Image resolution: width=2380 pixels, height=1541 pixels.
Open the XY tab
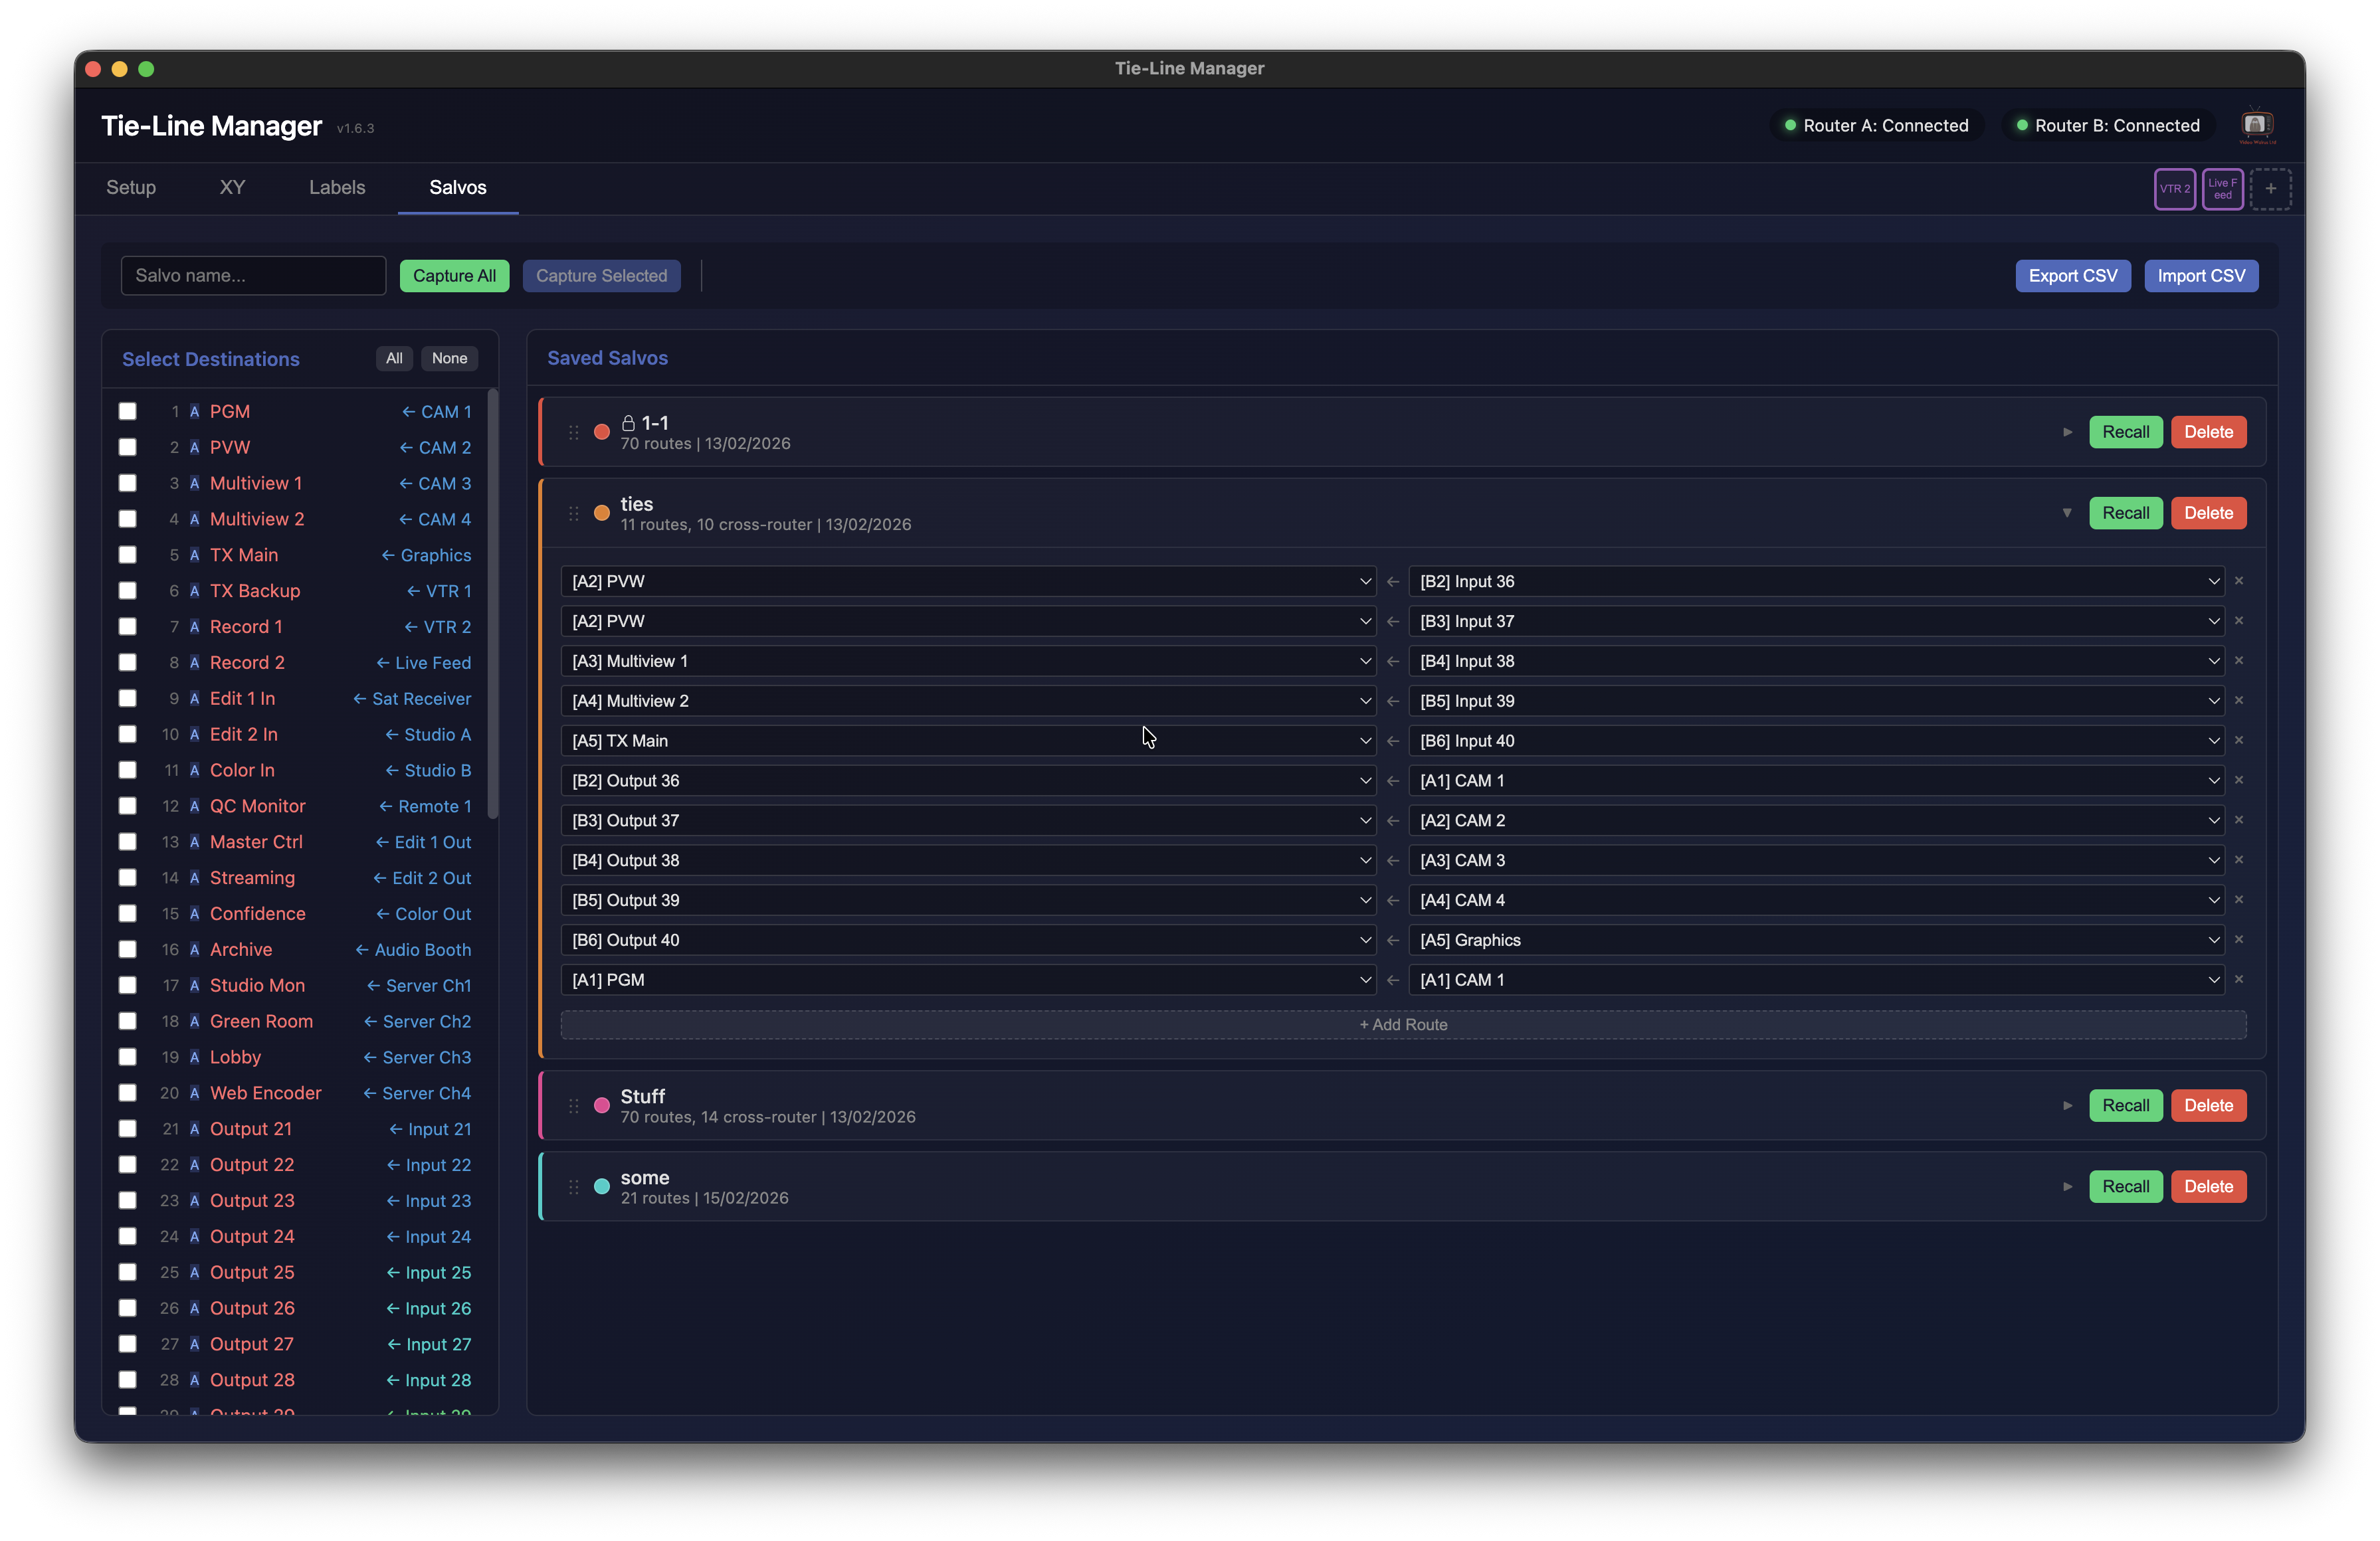coord(232,188)
